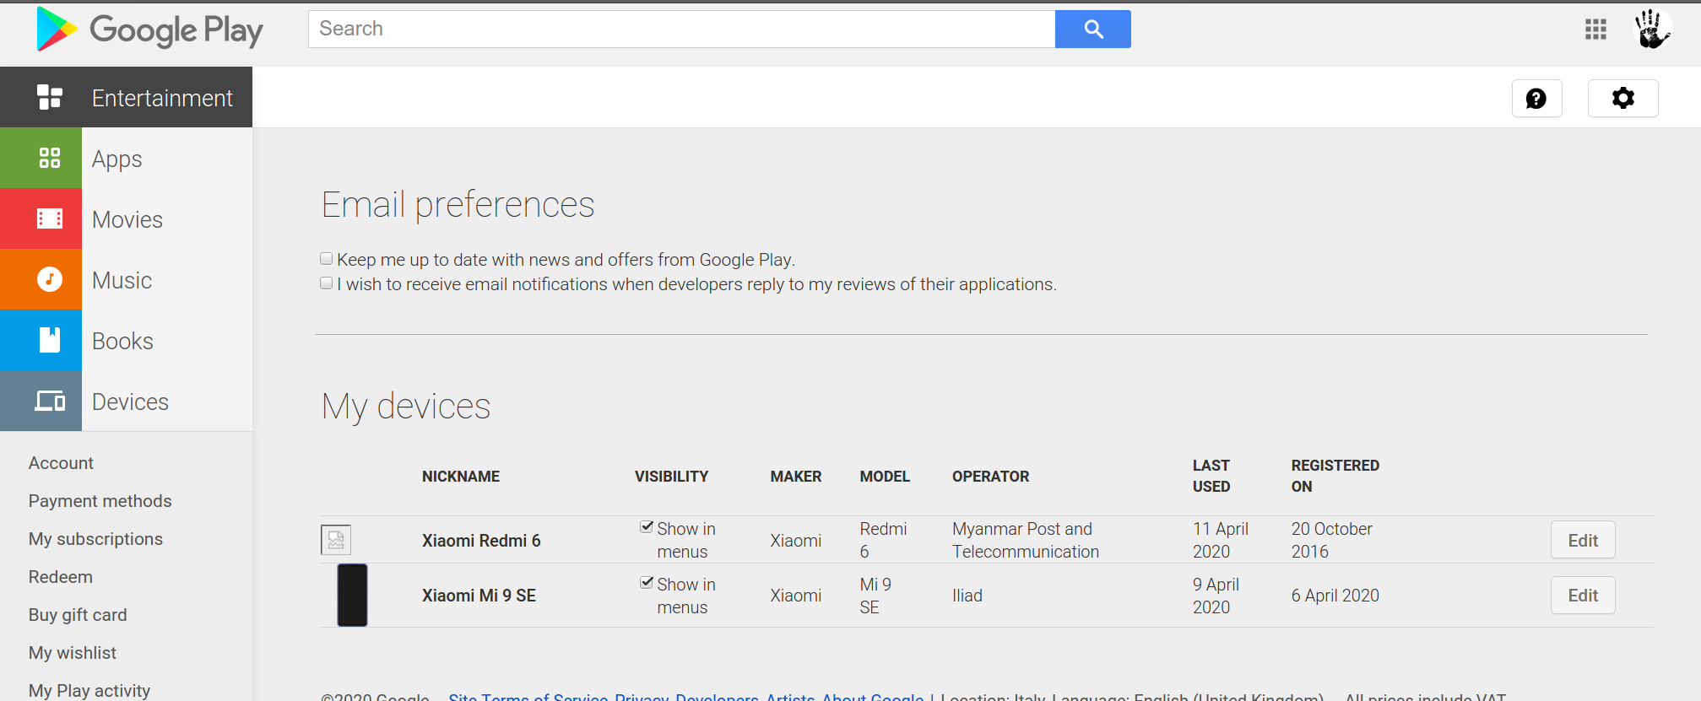Click the OPERATOR column header
Viewport: 1701px width, 701px height.
click(x=991, y=477)
